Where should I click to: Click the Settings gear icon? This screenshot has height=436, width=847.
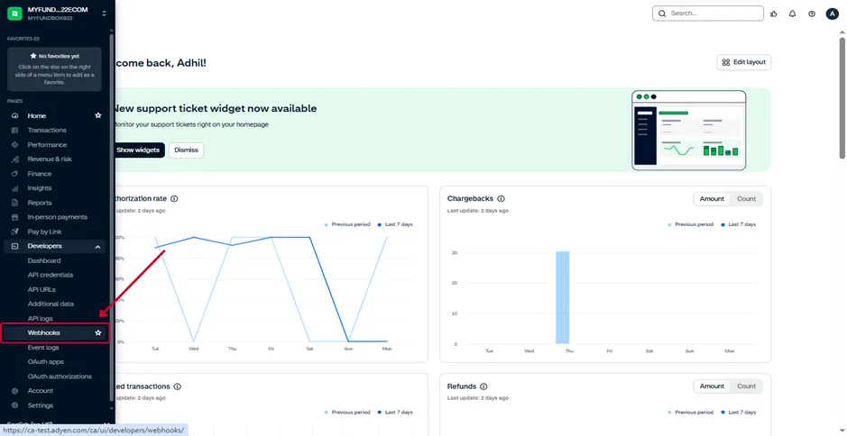pos(15,405)
